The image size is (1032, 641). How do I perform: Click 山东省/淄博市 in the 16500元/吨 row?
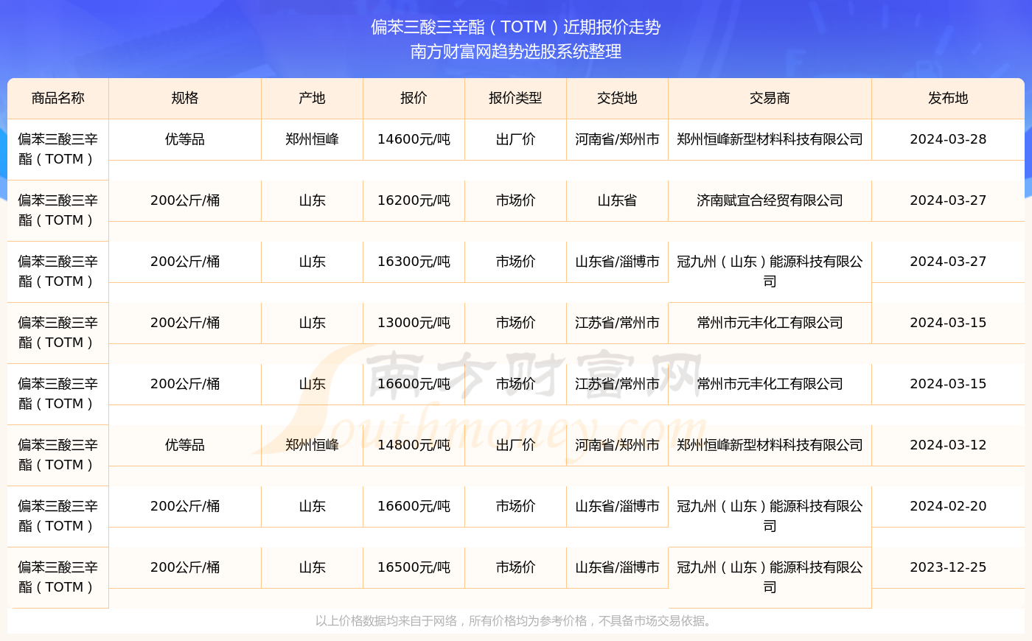617,567
